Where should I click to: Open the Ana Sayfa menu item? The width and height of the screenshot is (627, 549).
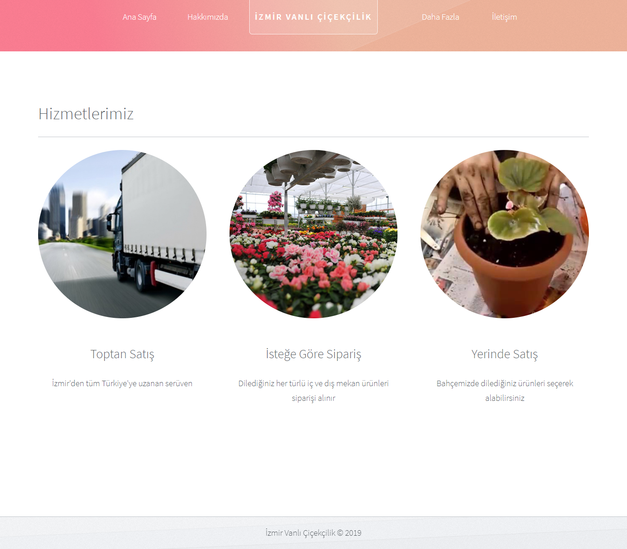coord(140,17)
